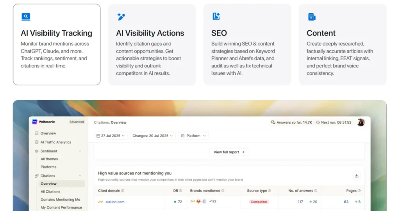This screenshot has width=400, height=211.
Task: Open the 27 Jul 2025 date dropdown
Action: coord(111,136)
